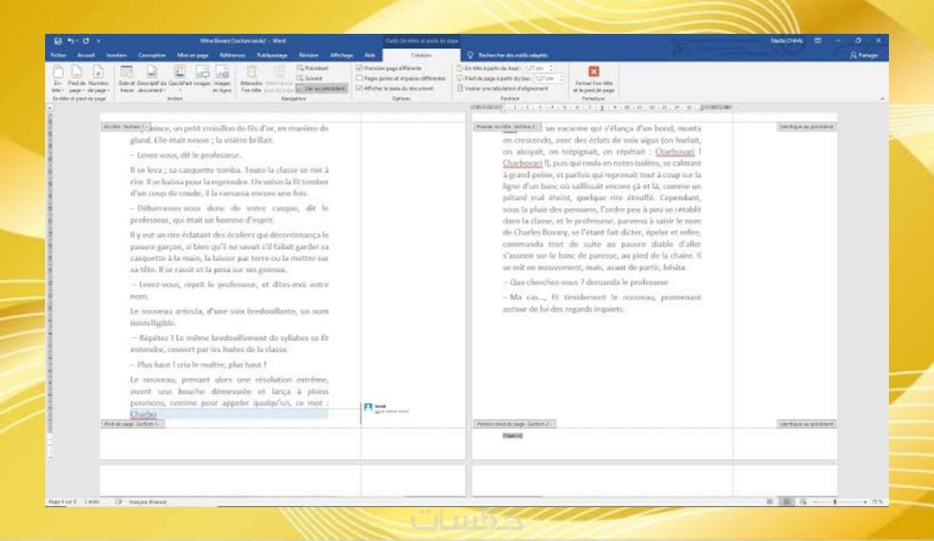Click Page 4 sur 8 status indicator
The width and height of the screenshot is (934, 541).
(61, 500)
